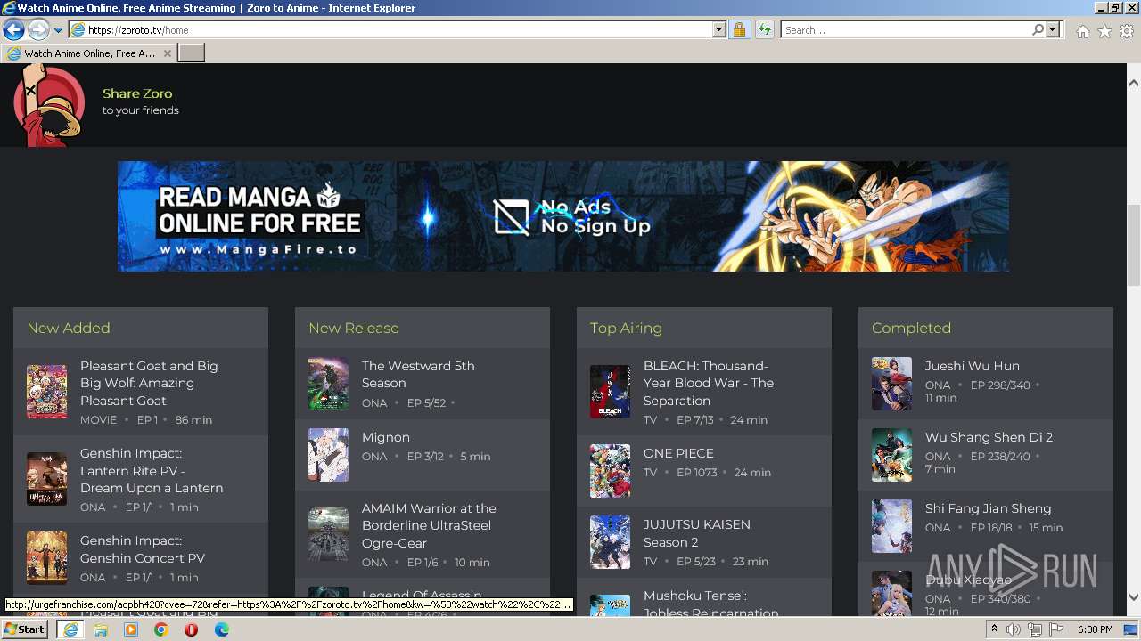The width and height of the screenshot is (1141, 641).
Task: Click Genshin Concert PV poster thumbnail
Action: point(46,558)
